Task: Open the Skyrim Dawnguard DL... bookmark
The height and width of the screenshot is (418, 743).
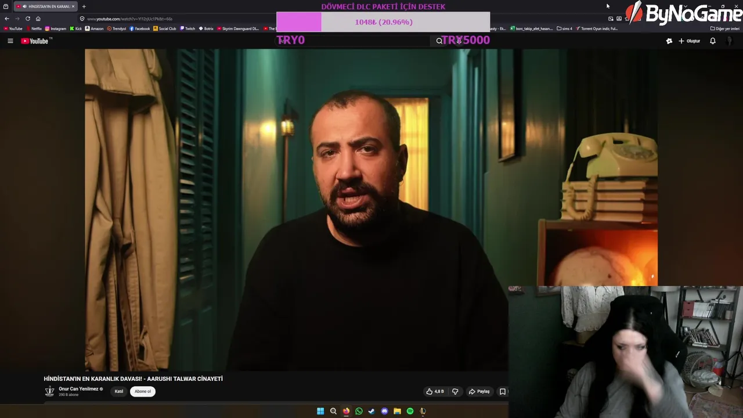Action: pos(238,28)
